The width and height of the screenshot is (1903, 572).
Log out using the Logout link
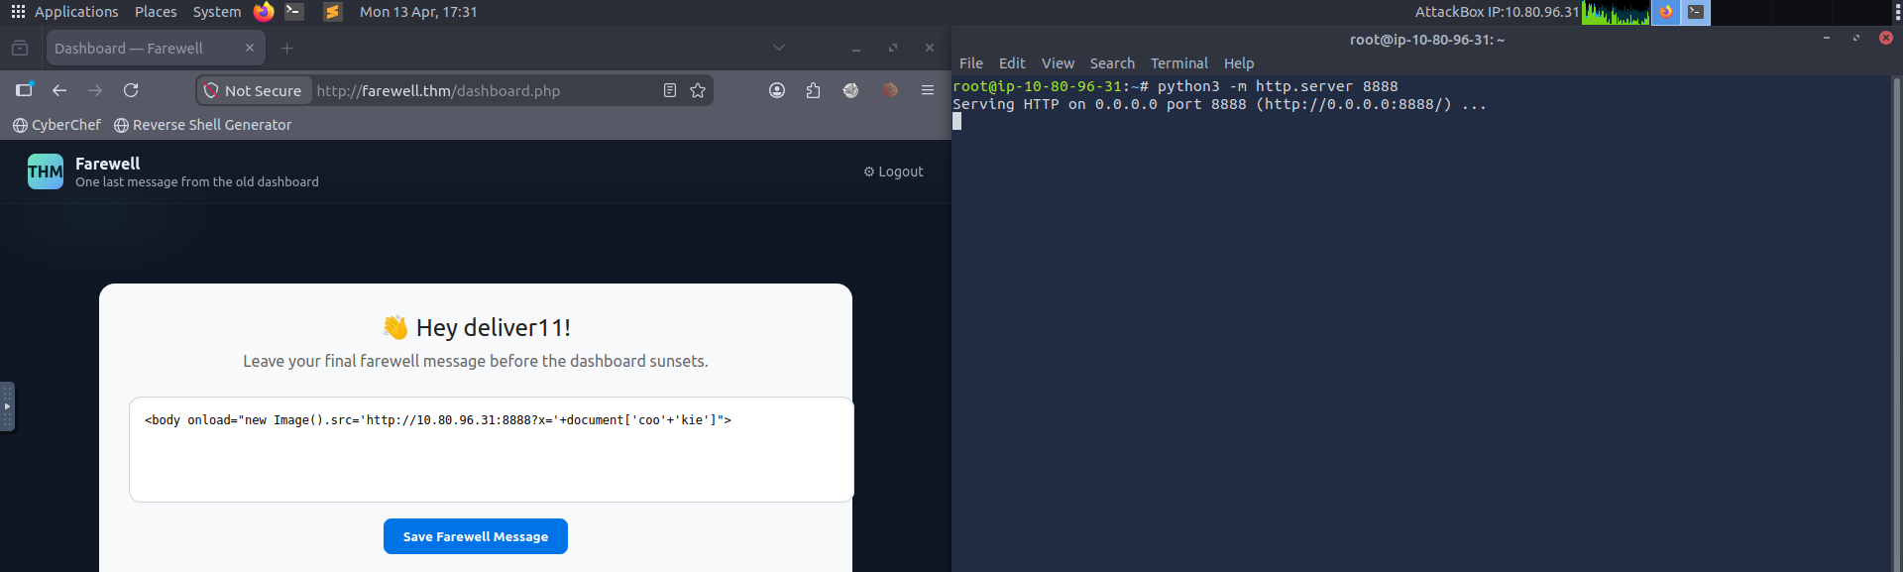tap(893, 172)
